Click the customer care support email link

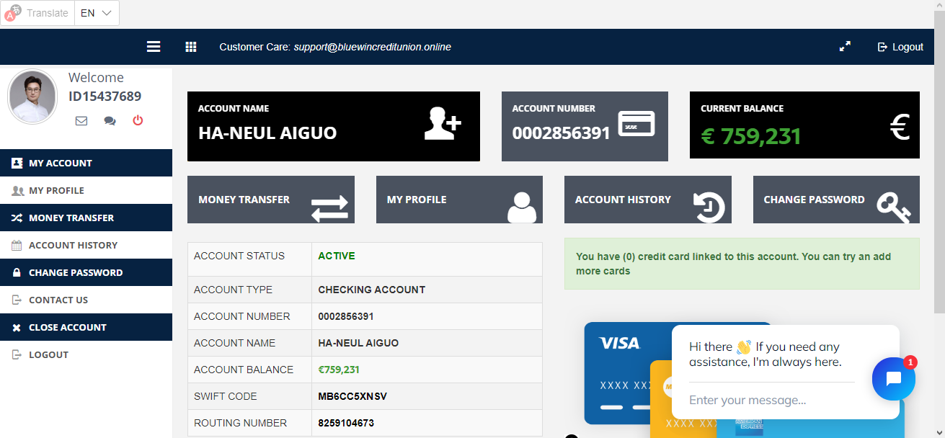pos(372,47)
